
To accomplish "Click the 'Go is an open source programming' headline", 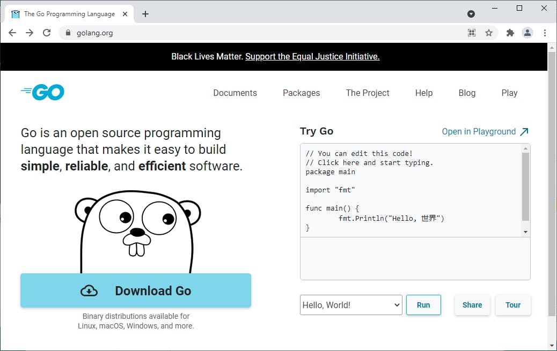I will 121,133.
